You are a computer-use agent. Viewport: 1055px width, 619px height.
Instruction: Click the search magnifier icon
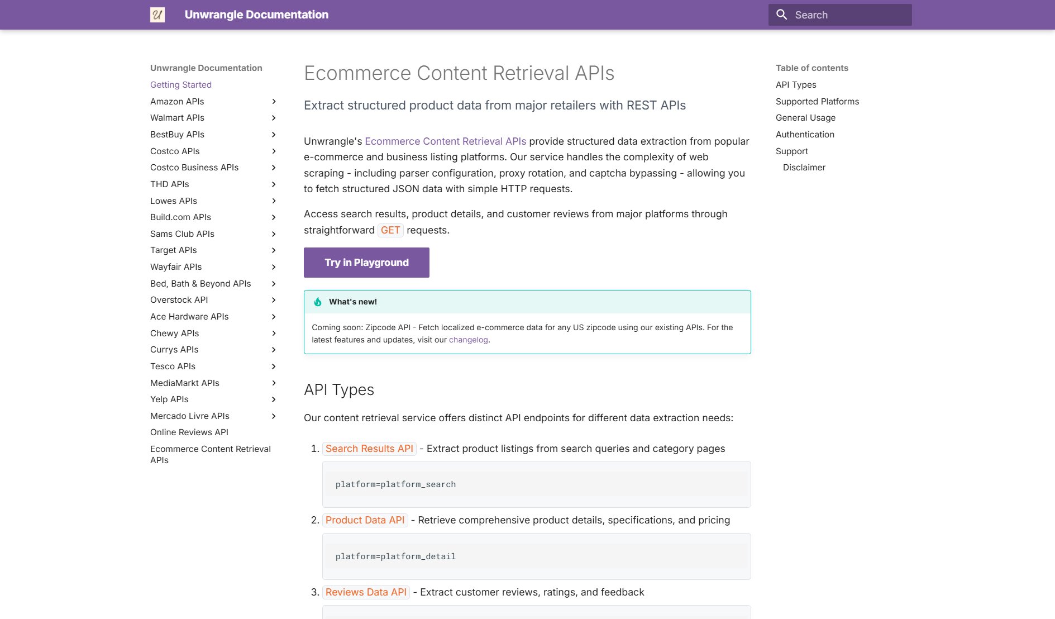782,15
